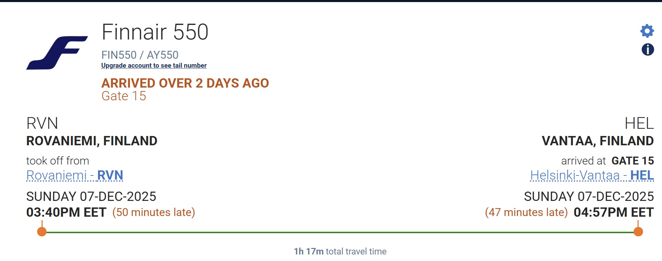This screenshot has height=261, width=662.
Task: Click the Finnair airline logo
Action: 57,53
